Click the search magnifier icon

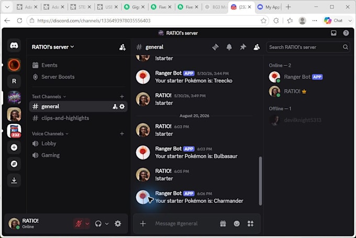[346, 47]
